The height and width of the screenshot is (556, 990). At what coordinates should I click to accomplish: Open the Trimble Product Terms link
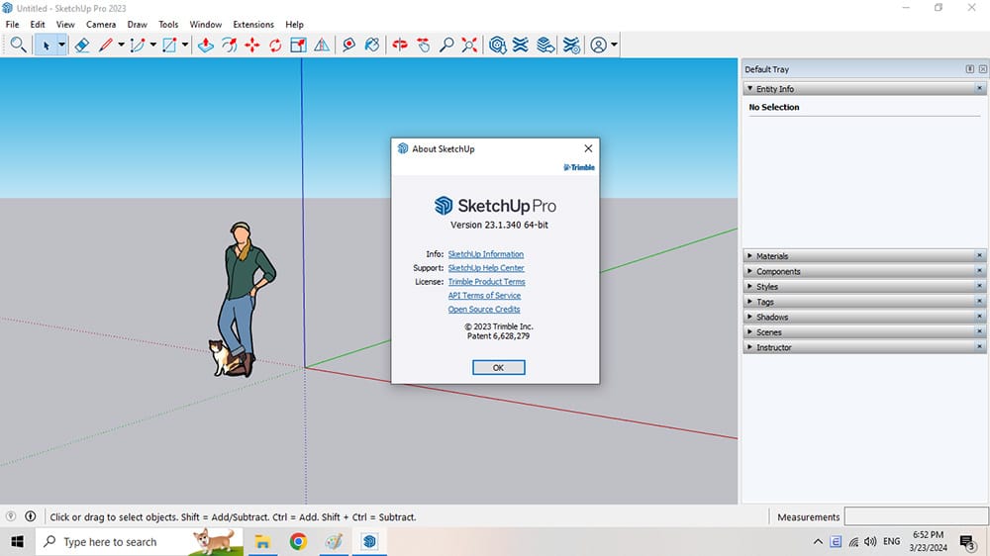pos(486,282)
